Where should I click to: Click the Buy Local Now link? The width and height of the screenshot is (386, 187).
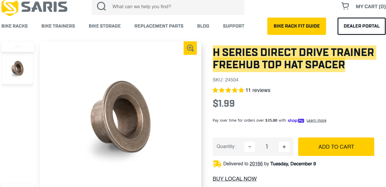[235, 179]
